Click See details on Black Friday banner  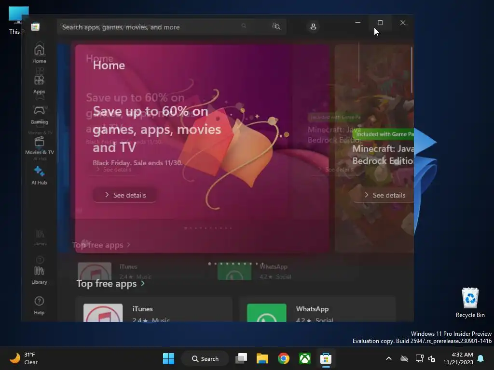point(125,195)
